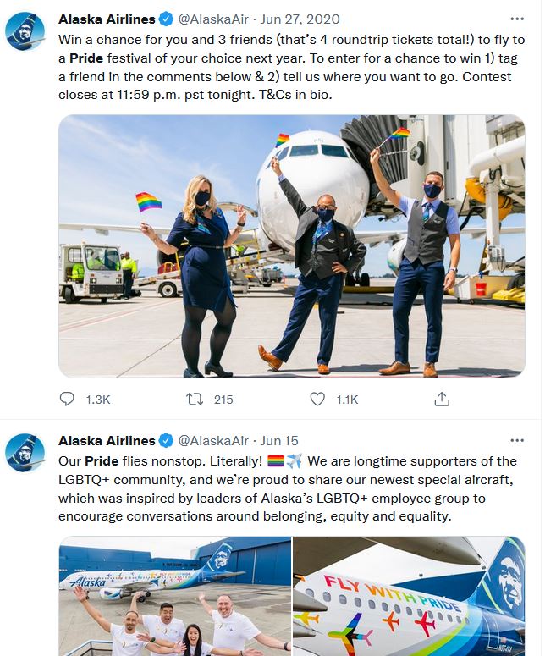Image resolution: width=545 pixels, height=656 pixels.
Task: Open Fly With Pride fuselage photo
Action: pos(409,596)
